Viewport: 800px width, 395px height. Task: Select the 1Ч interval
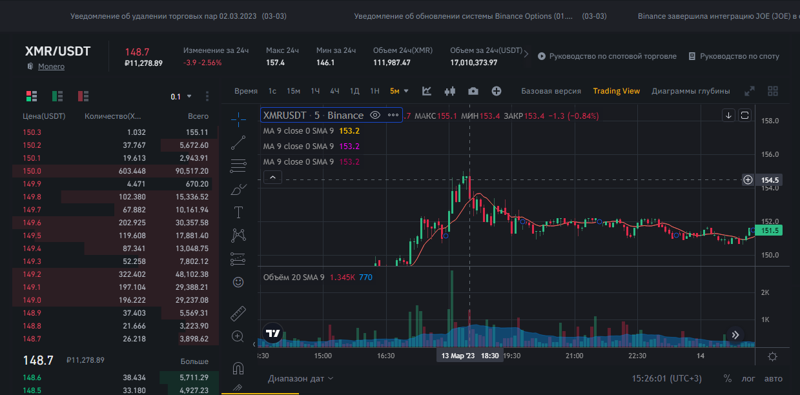click(x=315, y=91)
